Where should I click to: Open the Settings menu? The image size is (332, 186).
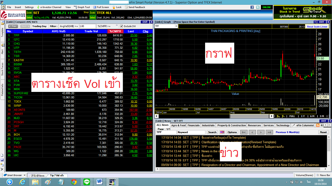click(x=29, y=7)
